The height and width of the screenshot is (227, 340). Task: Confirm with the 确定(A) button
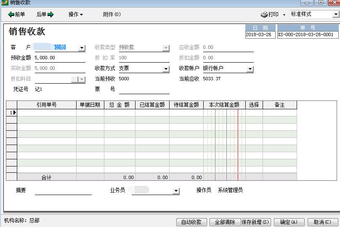[289, 222]
